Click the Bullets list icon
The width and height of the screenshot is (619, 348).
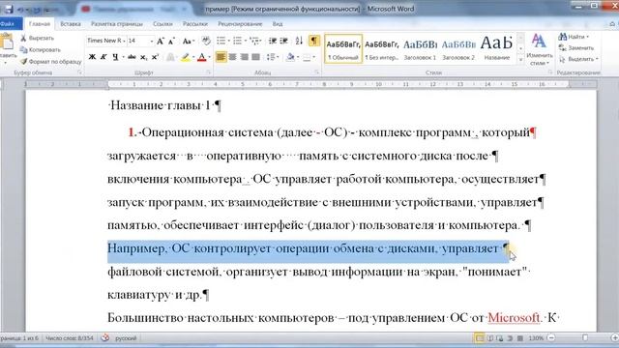(222, 41)
